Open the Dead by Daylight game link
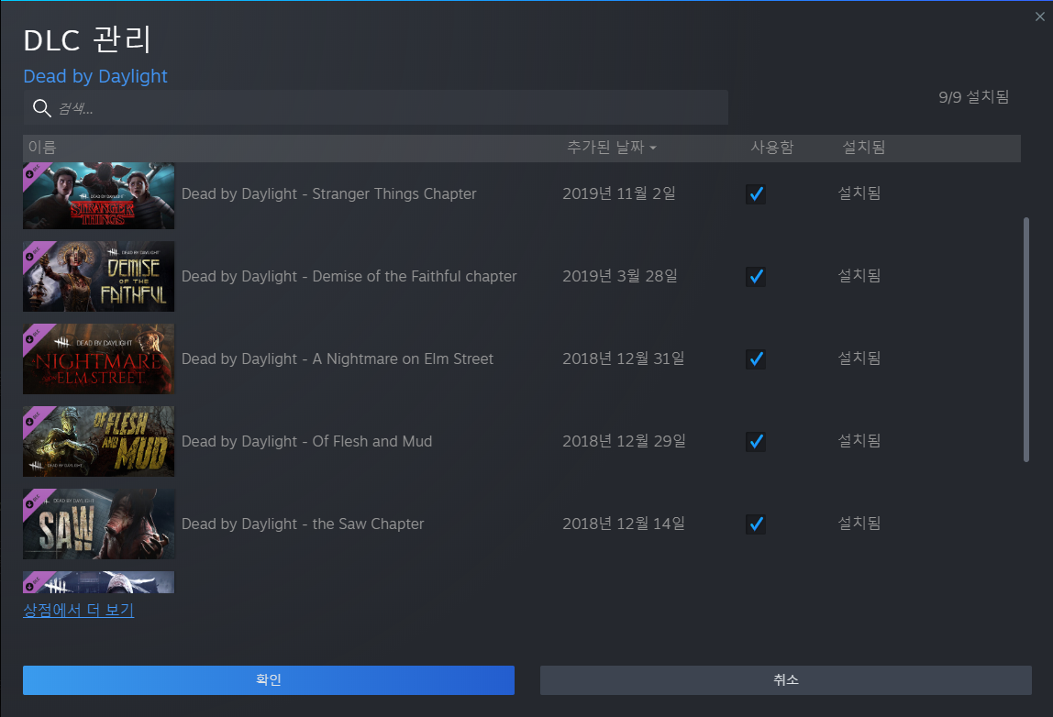Screen dimensions: 1053x717 [x=95, y=76]
